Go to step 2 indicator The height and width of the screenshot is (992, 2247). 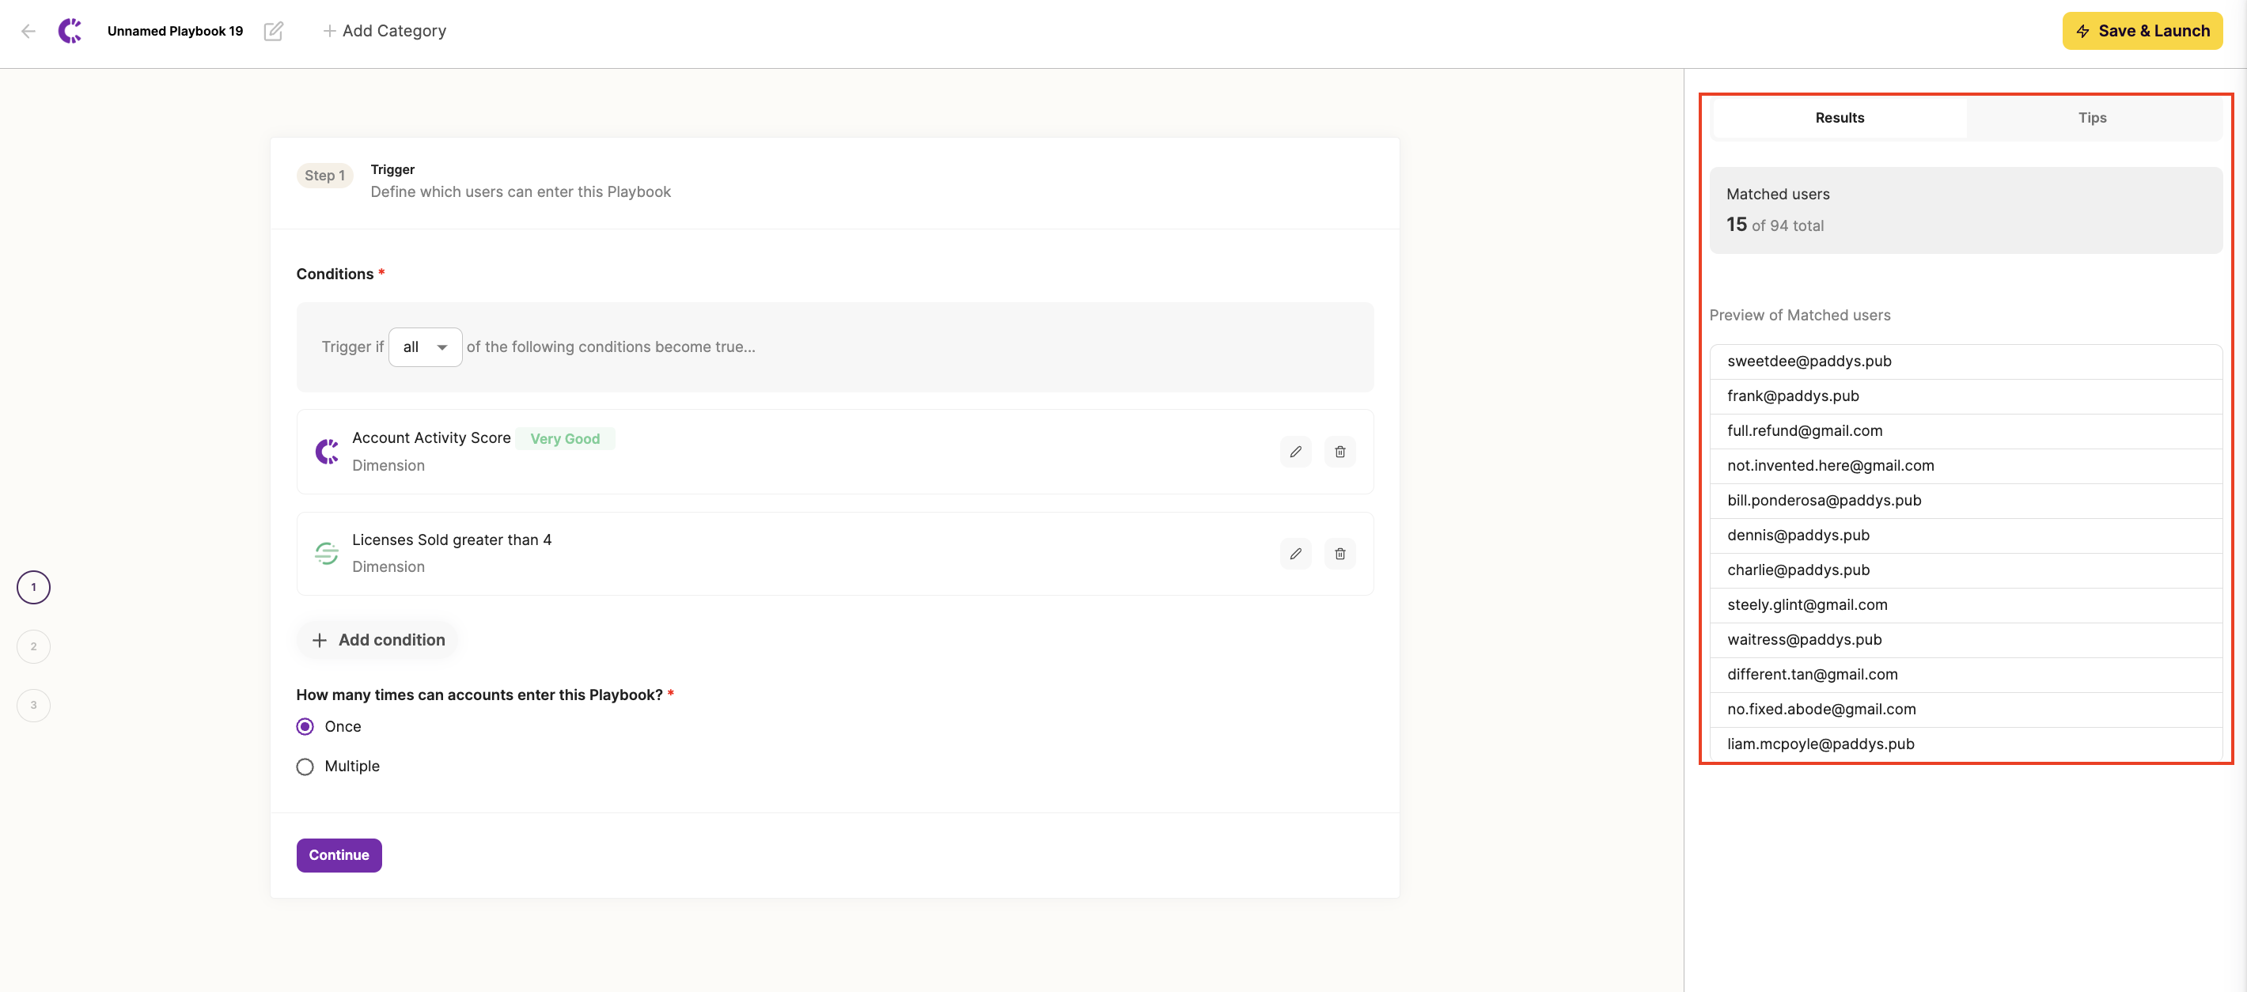click(33, 646)
